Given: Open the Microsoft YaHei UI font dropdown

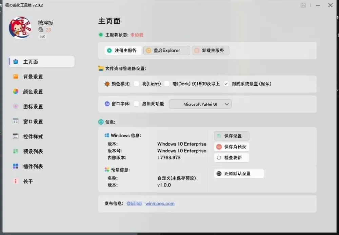Looking at the screenshot, I should pyautogui.click(x=200, y=104).
